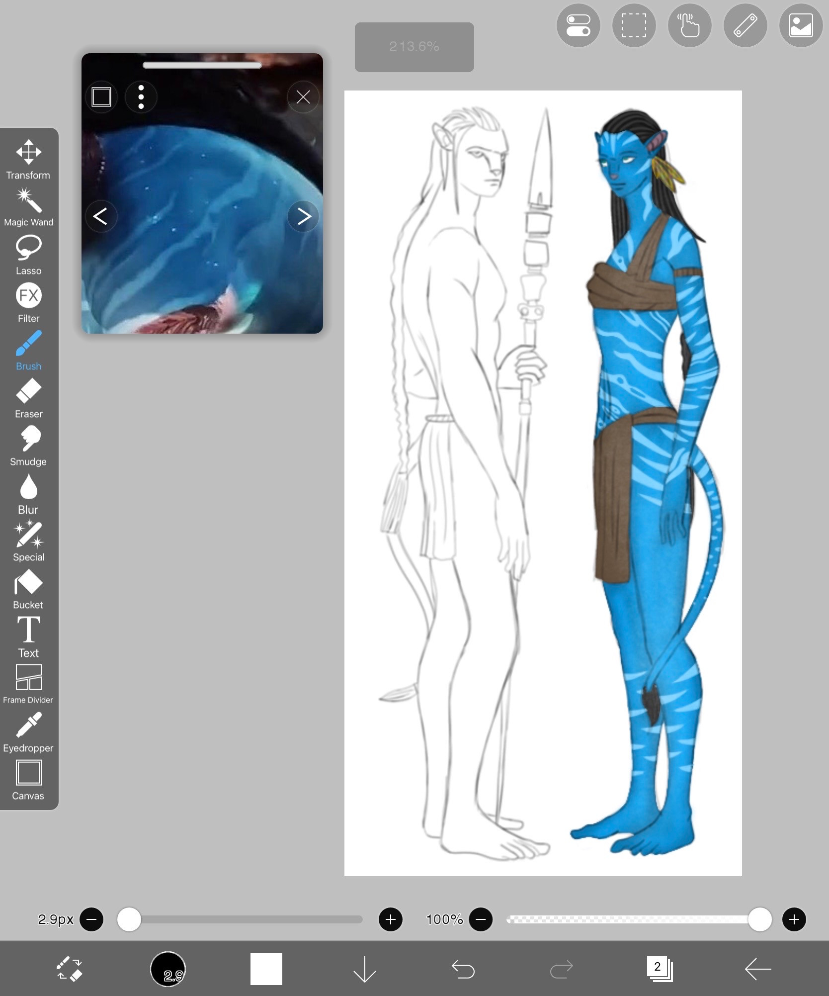829x996 pixels.
Task: Go back with the left arrow
Action: 758,969
